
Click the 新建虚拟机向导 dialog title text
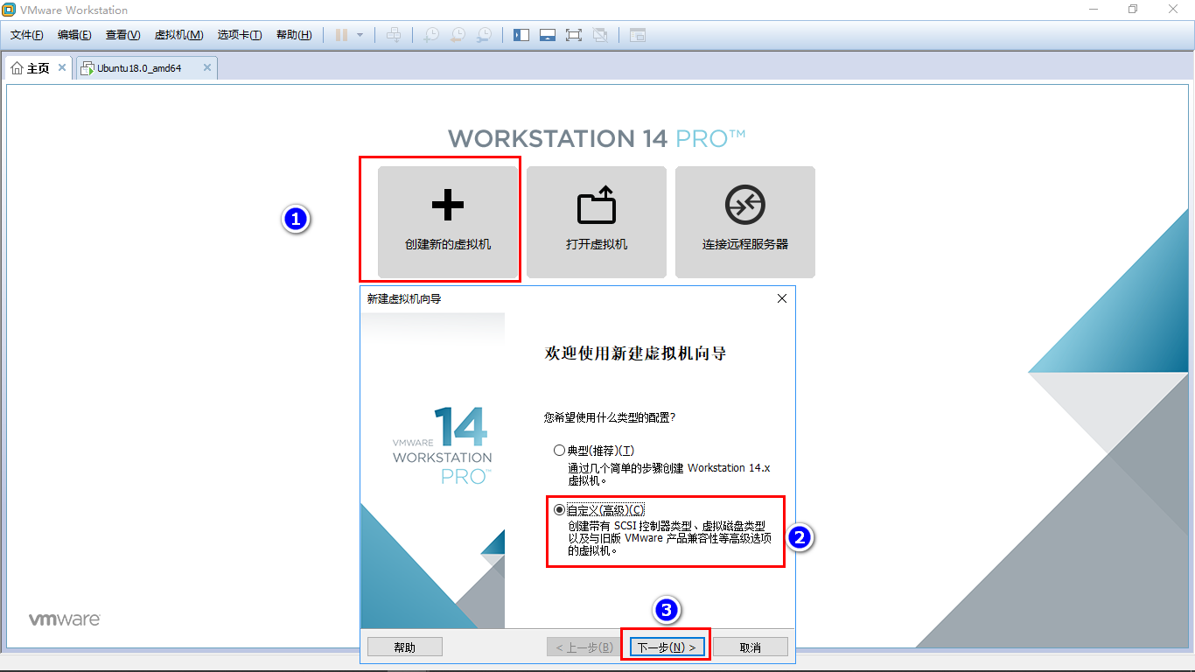404,299
